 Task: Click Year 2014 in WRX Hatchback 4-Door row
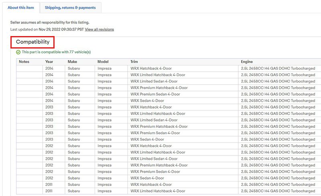(x=49, y=68)
